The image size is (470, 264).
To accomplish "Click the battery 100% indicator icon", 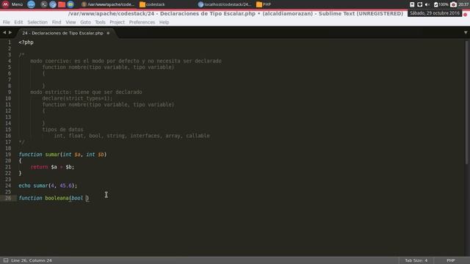I will pos(441,4).
